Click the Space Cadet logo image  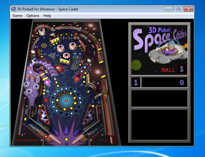(159, 50)
